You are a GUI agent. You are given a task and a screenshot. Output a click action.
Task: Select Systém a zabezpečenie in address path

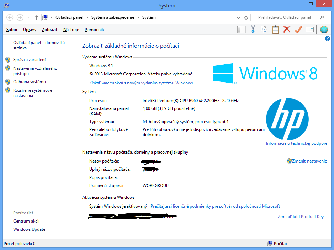point(113,17)
